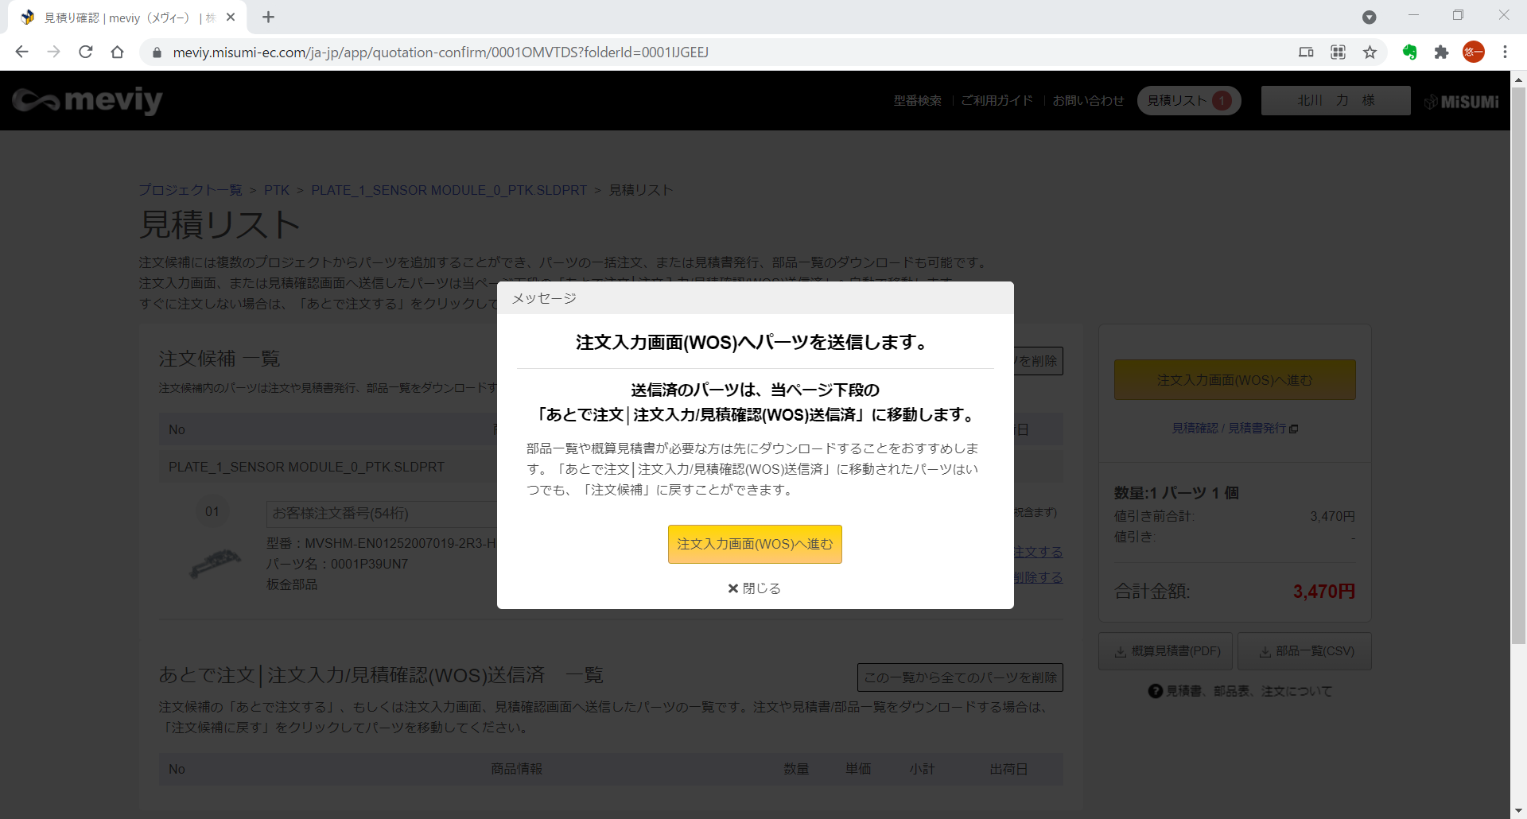
Task: Open the 北川 力 様 user menu
Action: pos(1335,100)
